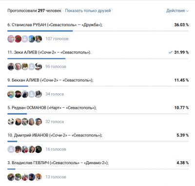Open 16 голосов voters list
The width and height of the screenshot is (195, 186).
(56, 149)
